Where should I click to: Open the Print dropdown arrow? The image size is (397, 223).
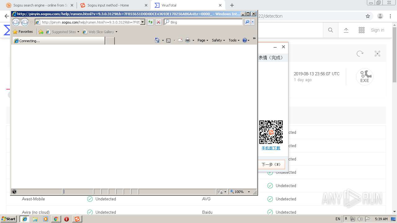(193, 41)
